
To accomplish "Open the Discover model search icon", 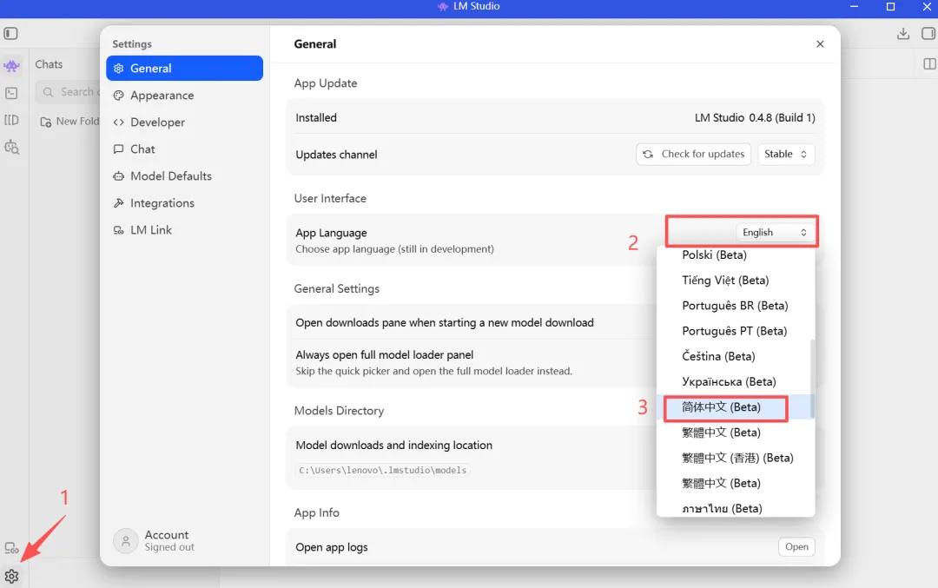I will click(x=12, y=147).
